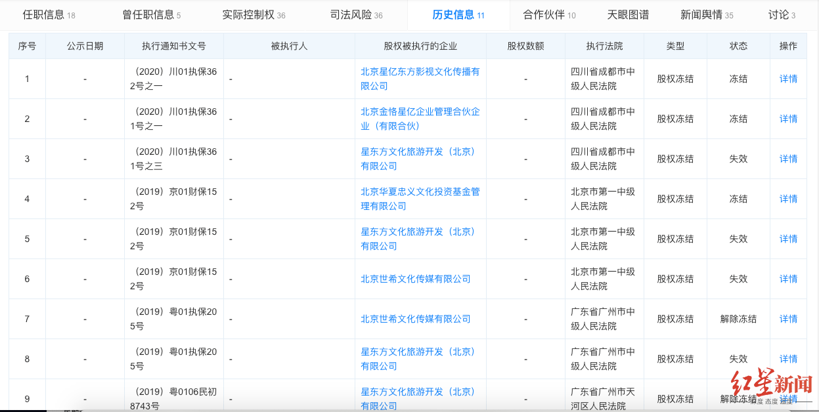Select 广东省广州市天河区人民法院 in row 9
819x412 pixels.
pyautogui.click(x=603, y=399)
